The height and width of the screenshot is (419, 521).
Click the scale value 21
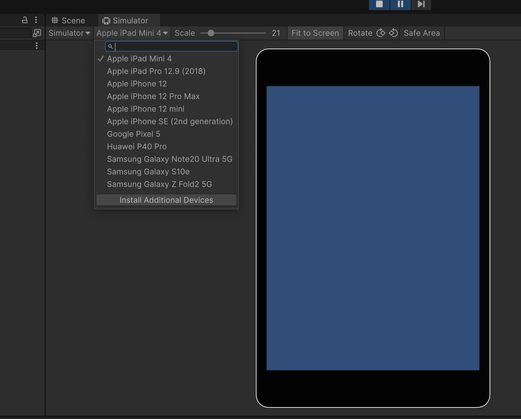tap(276, 33)
